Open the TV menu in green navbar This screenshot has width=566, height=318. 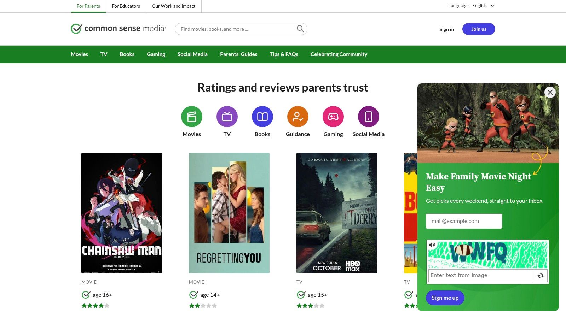(x=104, y=54)
